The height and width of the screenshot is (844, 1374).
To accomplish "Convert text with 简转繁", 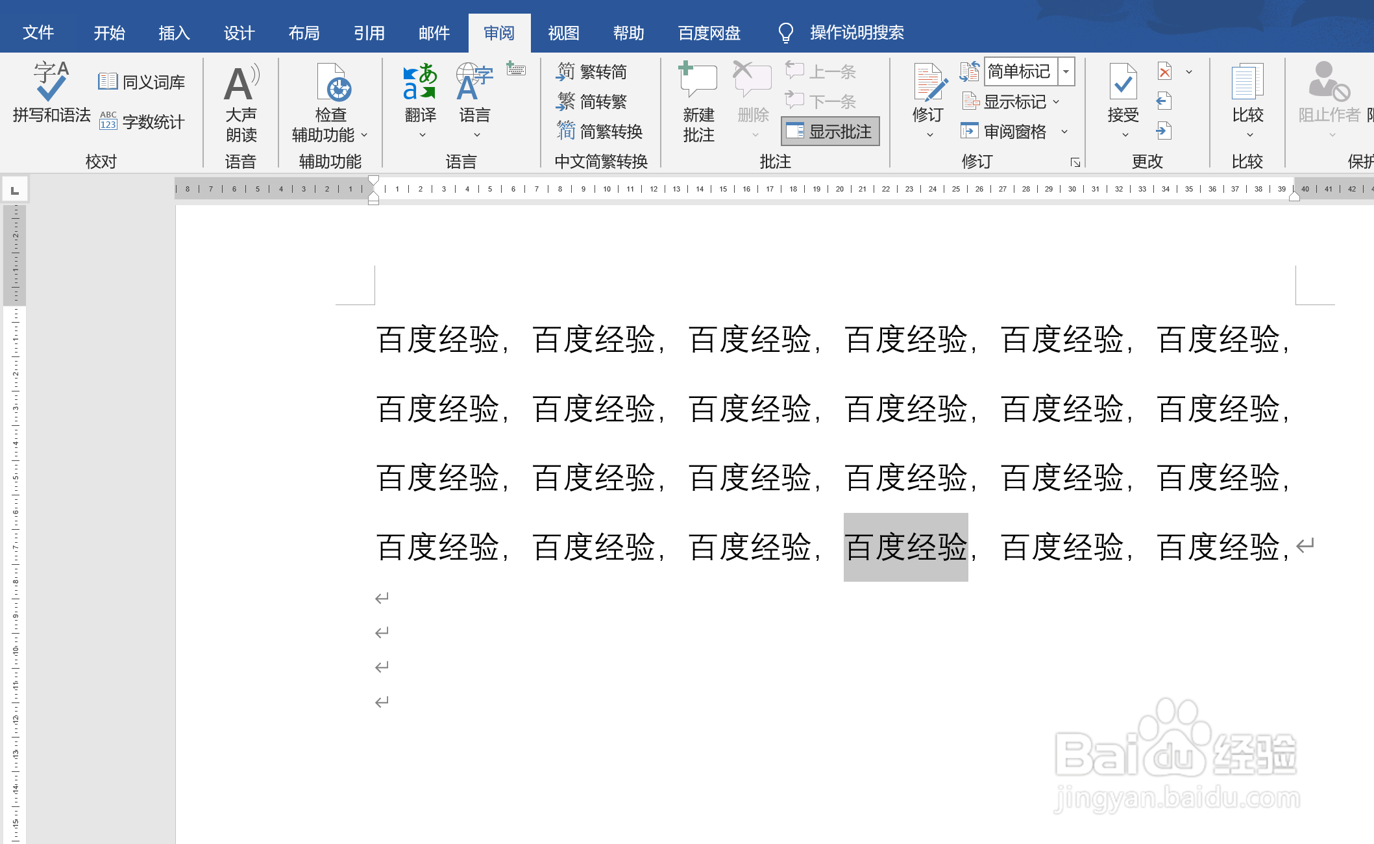I will 591,101.
